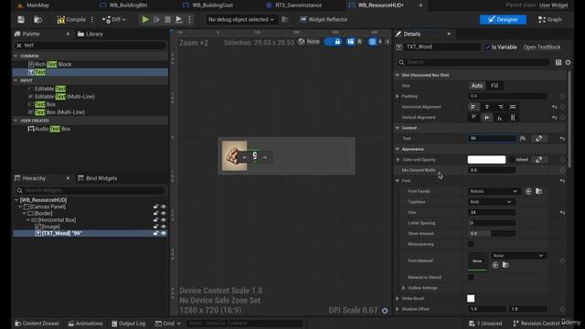The image size is (585, 329).
Task: Close the WB_ResourceHUD tab
Action: click(420, 5)
